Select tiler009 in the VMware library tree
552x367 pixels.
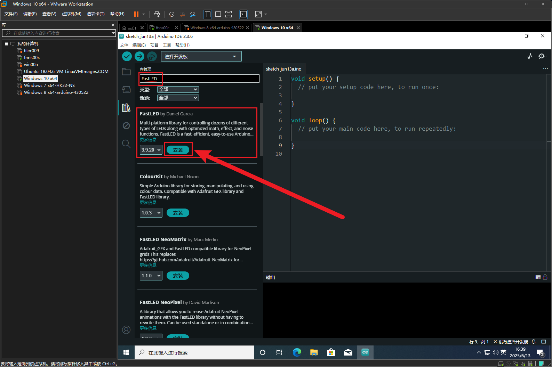(x=31, y=50)
